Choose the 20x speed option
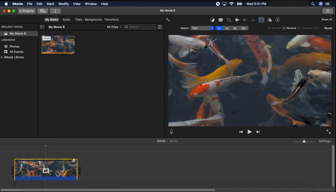This screenshot has height=192, width=336. (x=244, y=28)
